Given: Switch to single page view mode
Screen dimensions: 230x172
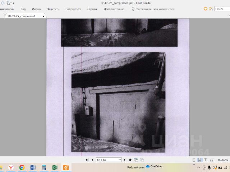Looking at the screenshot, I should coord(194,160).
